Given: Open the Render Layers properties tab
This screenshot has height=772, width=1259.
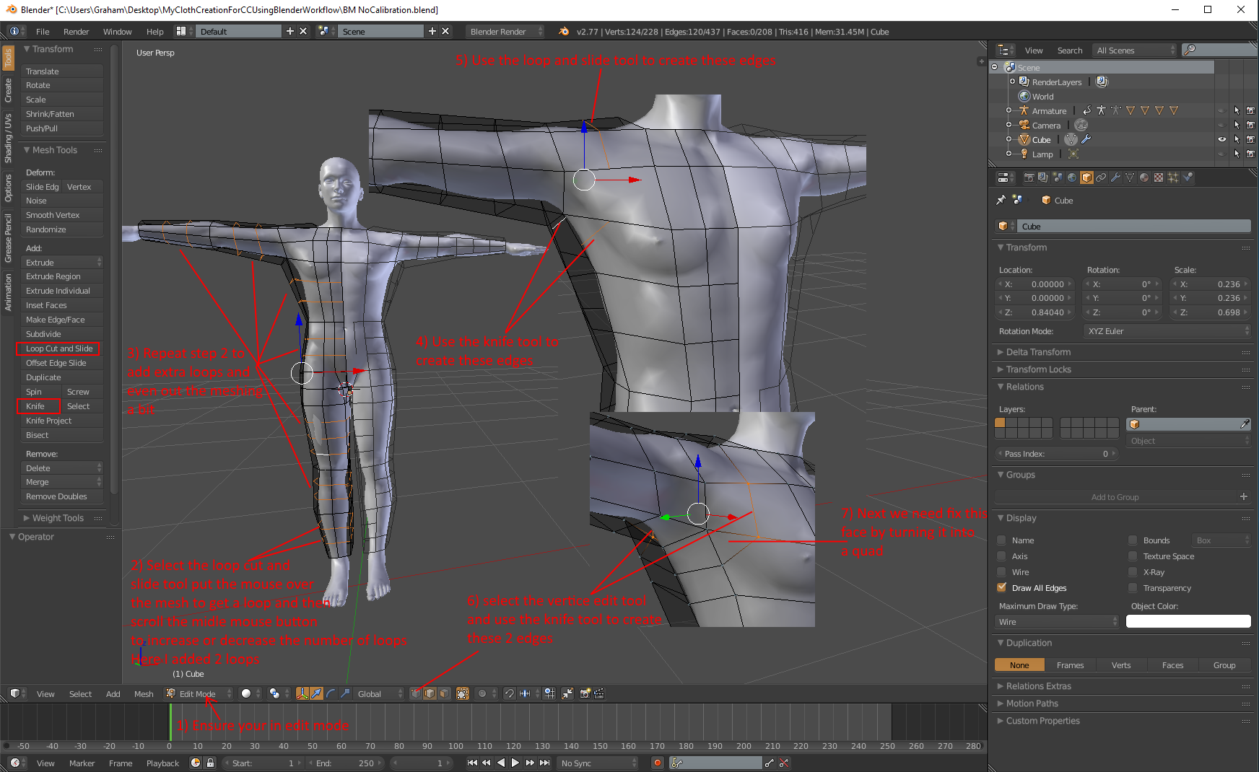Looking at the screenshot, I should pos(1043,177).
